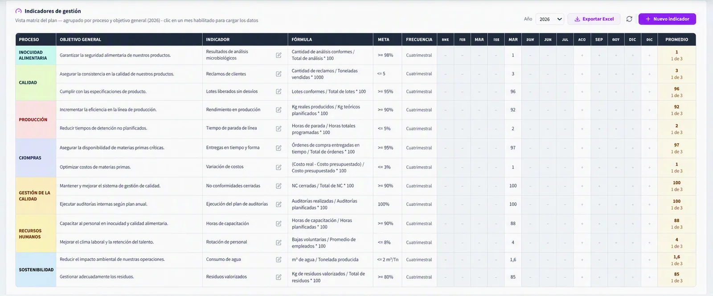Viewport: 713px width, 296px height.
Task: Open month value 88 for Horas de capacitación
Action: click(513, 224)
